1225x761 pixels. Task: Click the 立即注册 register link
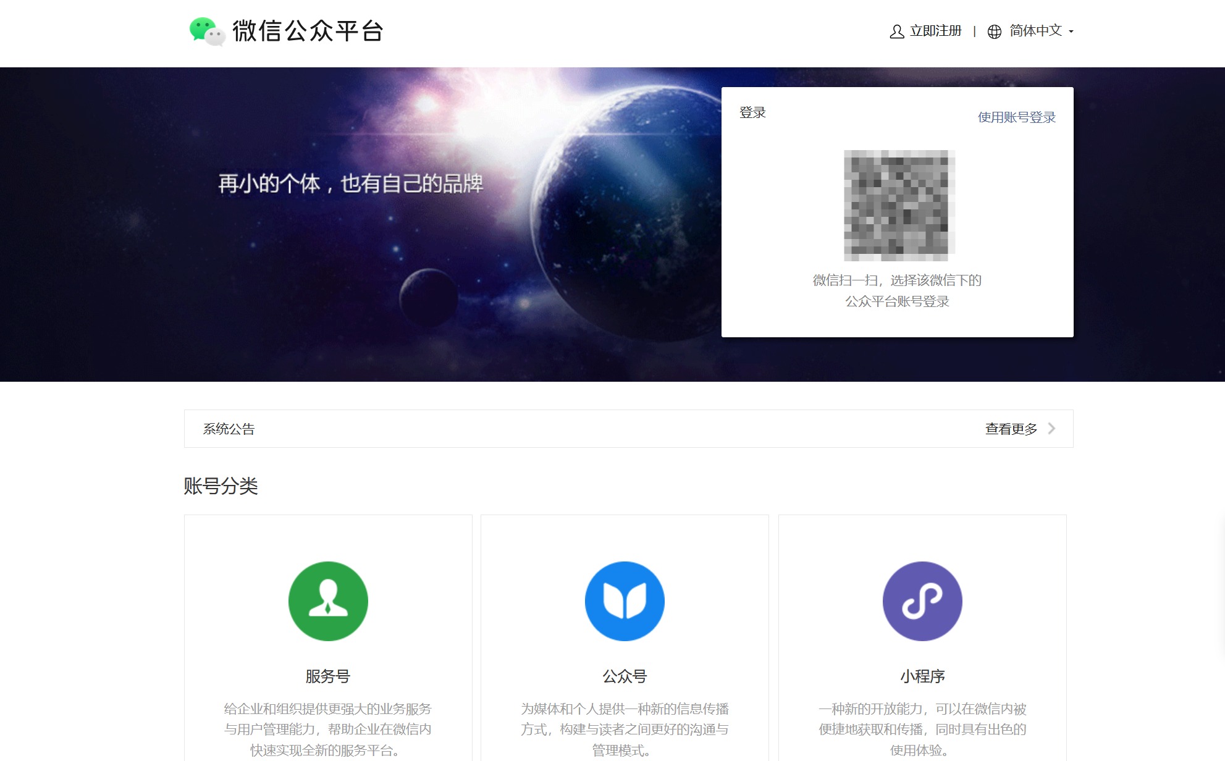pos(935,31)
